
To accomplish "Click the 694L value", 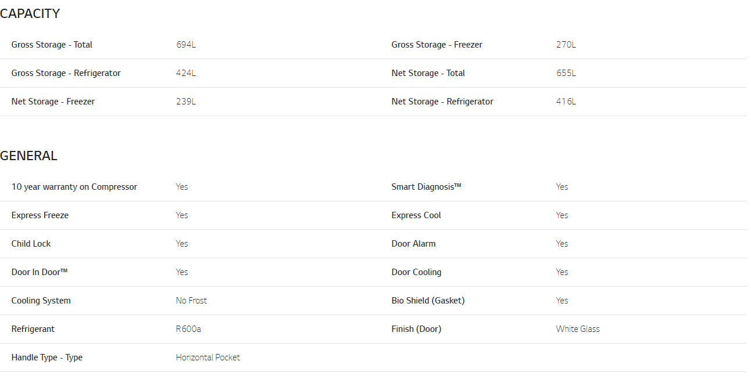I will tap(186, 45).
